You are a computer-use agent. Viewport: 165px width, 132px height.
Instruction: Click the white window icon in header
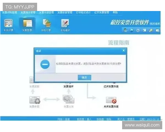[x=144, y=30]
